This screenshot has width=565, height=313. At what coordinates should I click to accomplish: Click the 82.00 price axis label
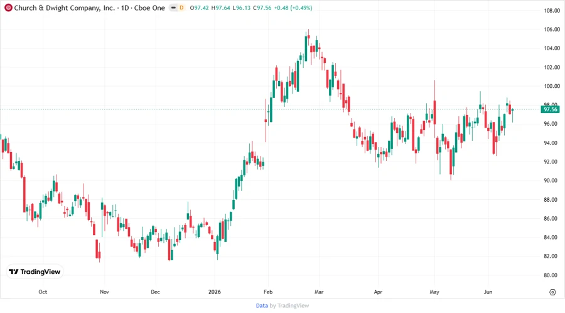[x=552, y=256]
